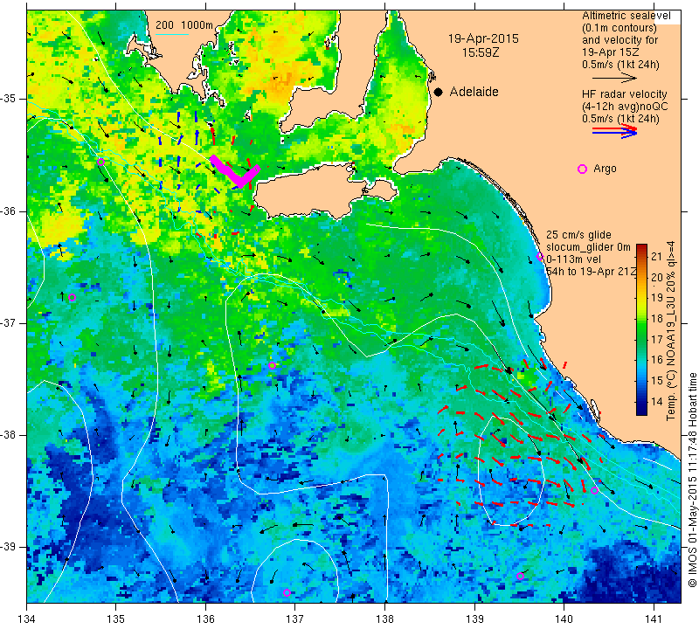Click the red and blue HF radar legend arrow

click(x=615, y=131)
